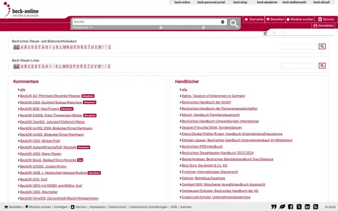Open RSS feed icon in footer
Screen dimensions: 338x211
point(316,206)
